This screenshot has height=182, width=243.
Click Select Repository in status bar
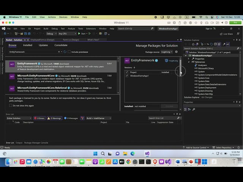coord(223,147)
